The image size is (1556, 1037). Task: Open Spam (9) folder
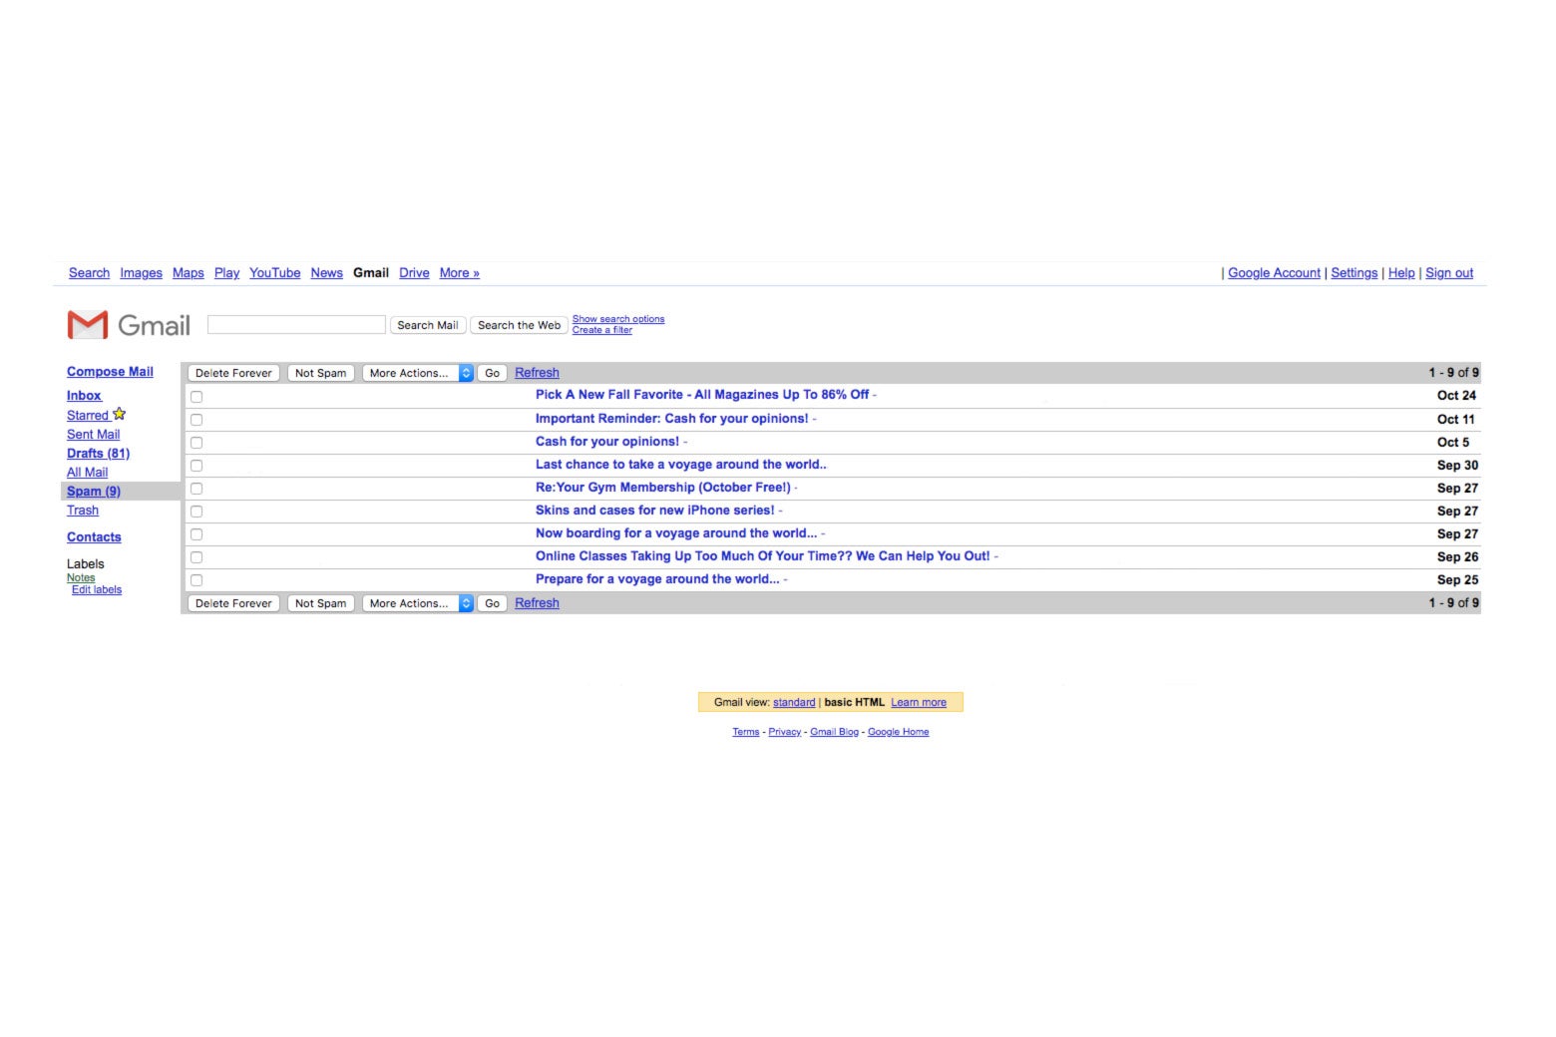(94, 492)
